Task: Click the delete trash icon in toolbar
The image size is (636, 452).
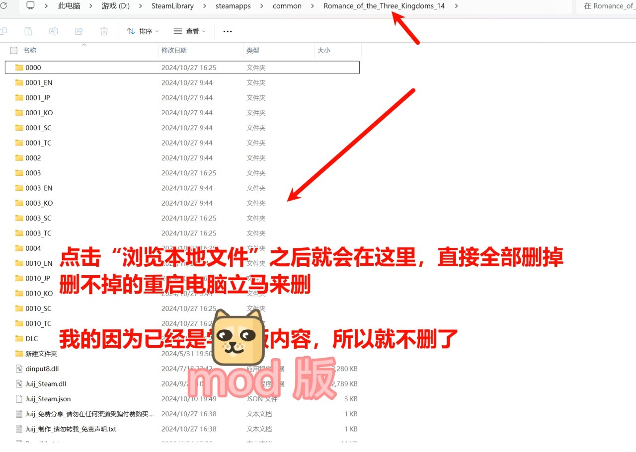Action: [x=104, y=31]
